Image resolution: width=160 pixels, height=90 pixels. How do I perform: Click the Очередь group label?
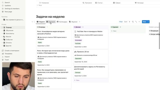(x=41, y=27)
